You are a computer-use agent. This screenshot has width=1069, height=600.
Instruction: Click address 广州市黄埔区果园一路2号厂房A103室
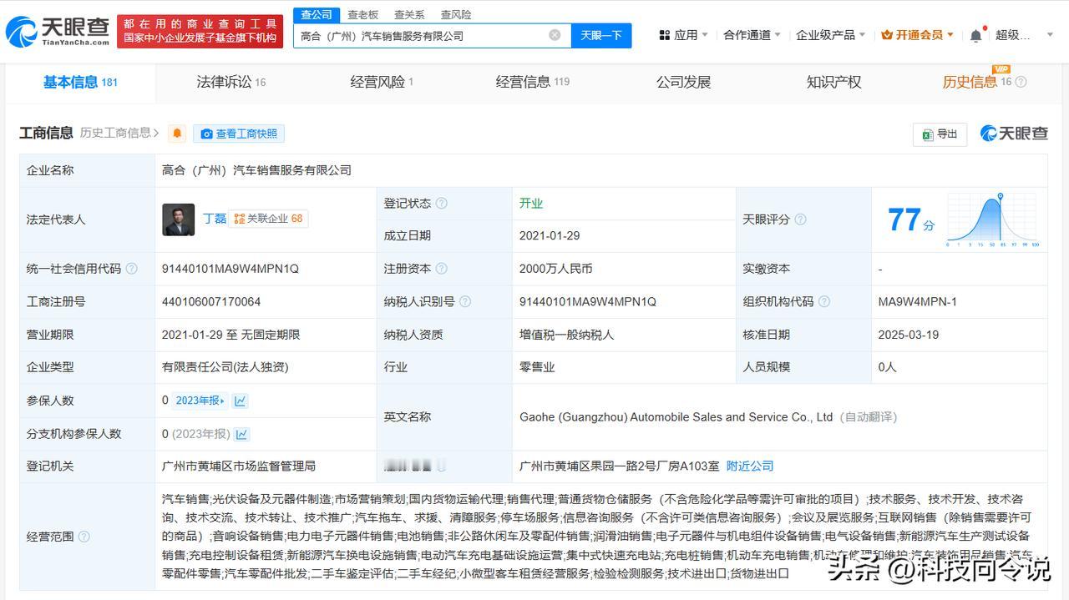pos(619,466)
